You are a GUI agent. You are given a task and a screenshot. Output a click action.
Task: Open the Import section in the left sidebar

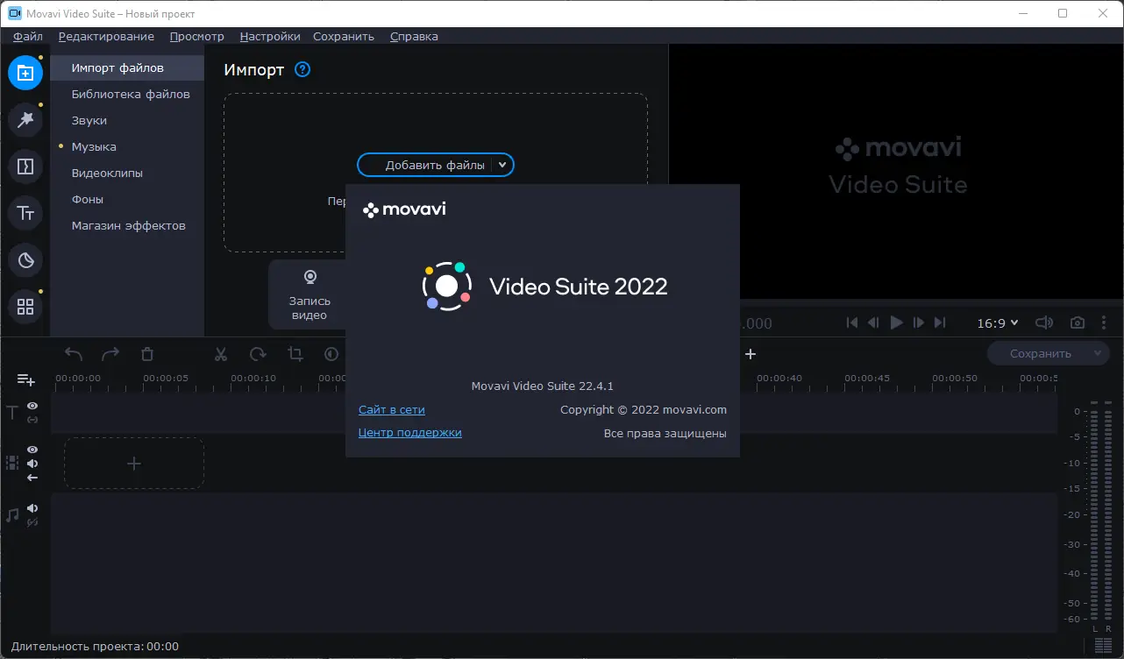pos(25,72)
